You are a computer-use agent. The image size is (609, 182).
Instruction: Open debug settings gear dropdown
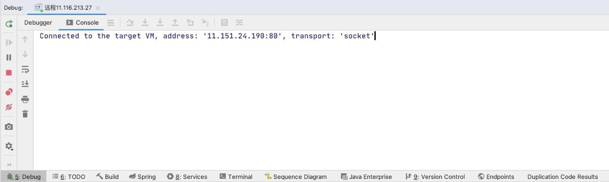[x=9, y=146]
